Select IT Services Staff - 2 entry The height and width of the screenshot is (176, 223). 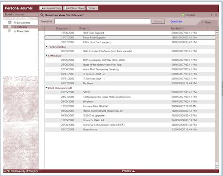point(130,74)
